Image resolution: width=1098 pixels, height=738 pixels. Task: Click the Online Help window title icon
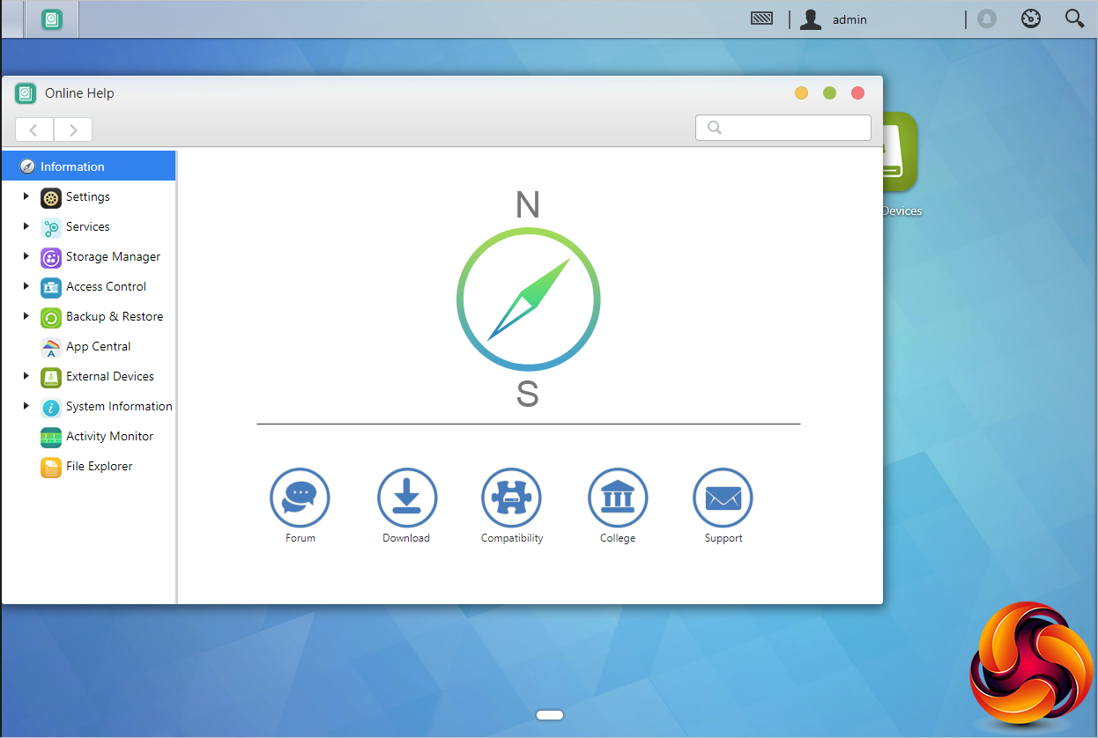point(26,93)
